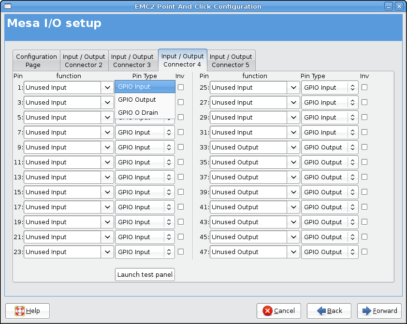Select the Input / Output Connector 4 tab
The height and width of the screenshot is (324, 407).
pyautogui.click(x=183, y=60)
